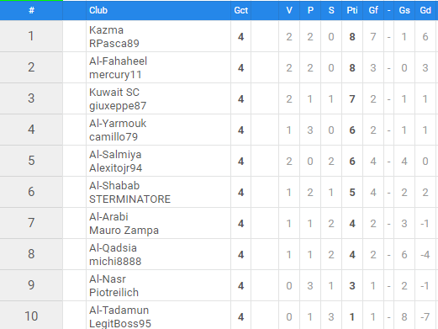438x329 pixels.
Task: Open RPasca89 manager profile
Action: pyautogui.click(x=114, y=44)
